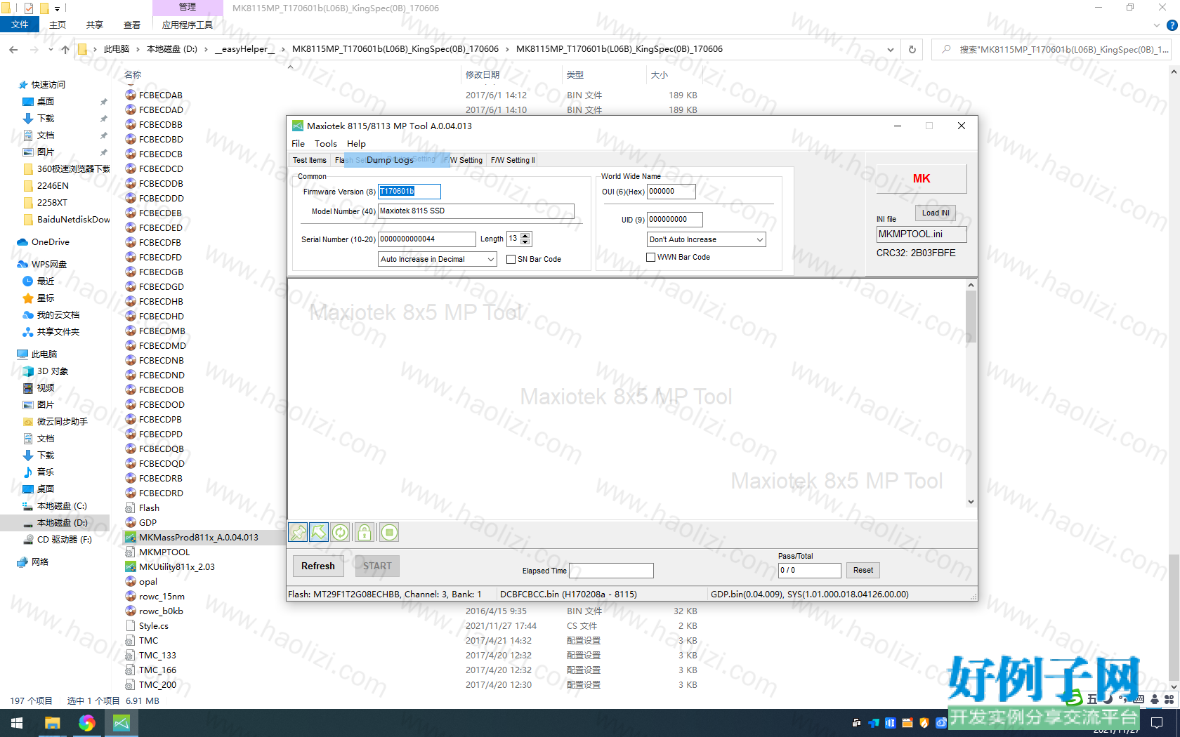This screenshot has height=737, width=1180.
Task: Open CD 驱动器 (F:) in navigation pane
Action: (x=57, y=540)
